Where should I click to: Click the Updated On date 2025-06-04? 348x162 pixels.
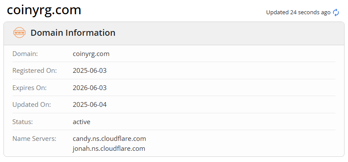tap(90, 105)
